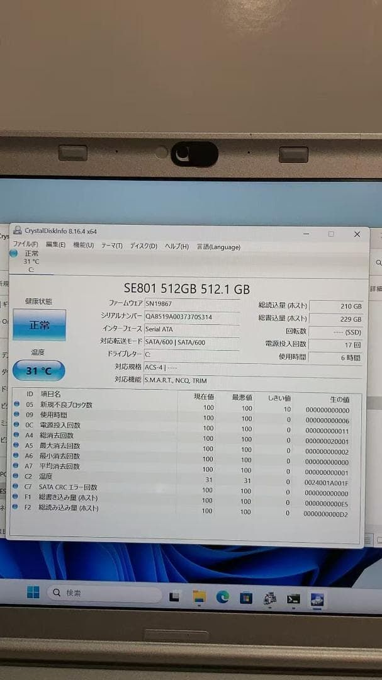Open the ディスク(D) menu

point(143,246)
